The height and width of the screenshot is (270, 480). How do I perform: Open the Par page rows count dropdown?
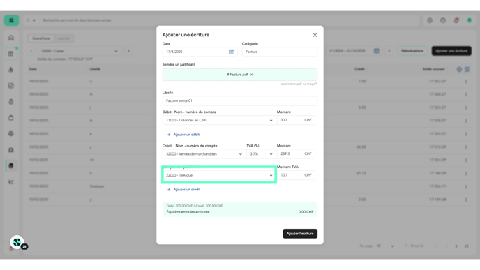pyautogui.click(x=386, y=246)
